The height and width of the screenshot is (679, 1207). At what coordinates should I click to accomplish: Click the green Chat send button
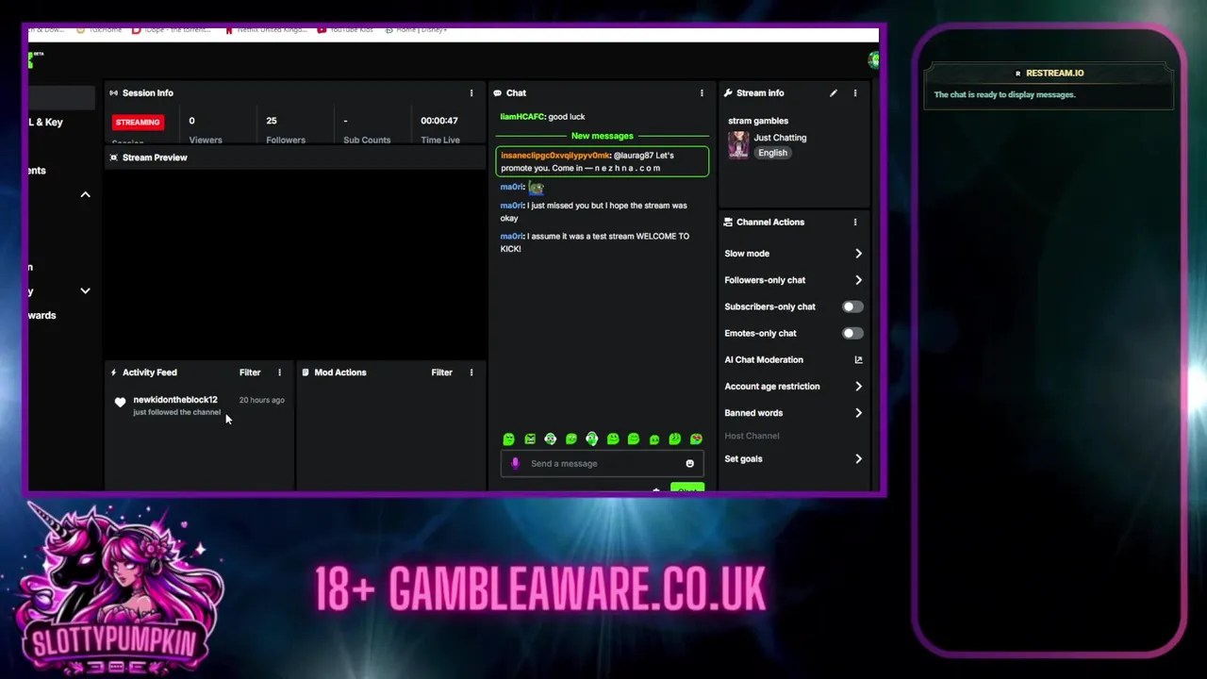[686, 489]
